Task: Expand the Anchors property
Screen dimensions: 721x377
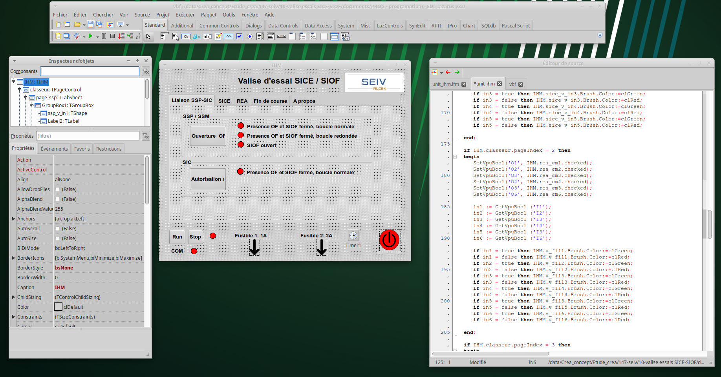Action: tap(14, 219)
